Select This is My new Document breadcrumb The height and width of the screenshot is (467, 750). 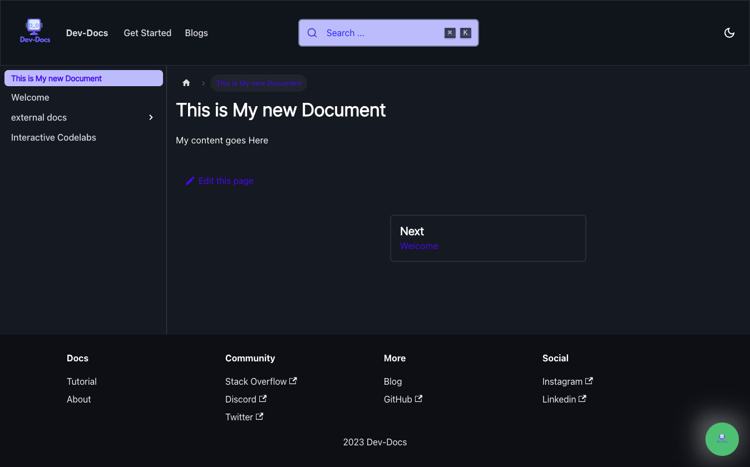click(x=259, y=83)
